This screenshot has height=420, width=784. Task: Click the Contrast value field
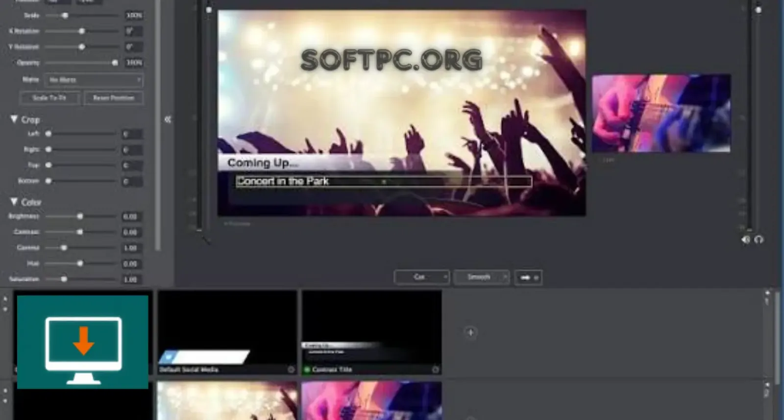[132, 232]
